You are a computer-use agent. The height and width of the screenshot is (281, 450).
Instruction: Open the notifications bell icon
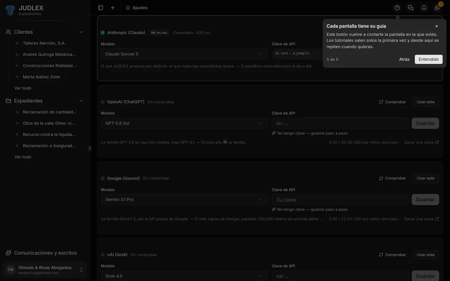coord(424,7)
